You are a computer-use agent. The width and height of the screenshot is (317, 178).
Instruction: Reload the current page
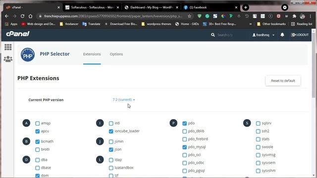tap(22, 16)
